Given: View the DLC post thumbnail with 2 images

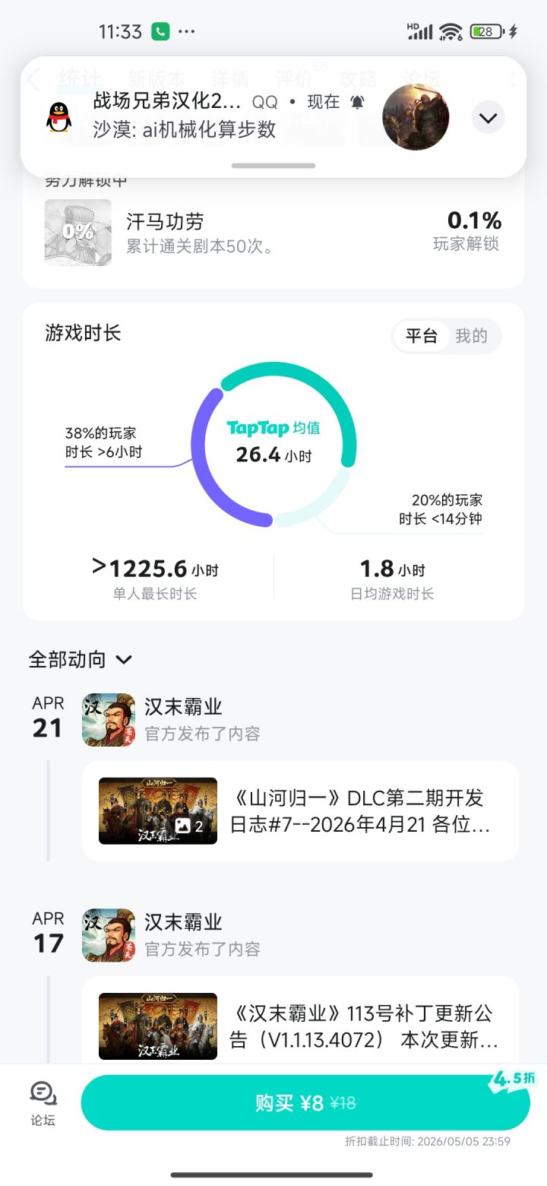Looking at the screenshot, I should 158,810.
